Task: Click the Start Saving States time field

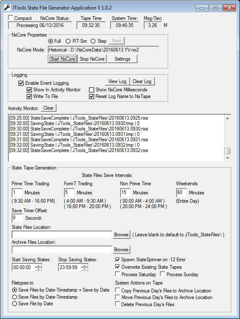Action: tap(24, 267)
